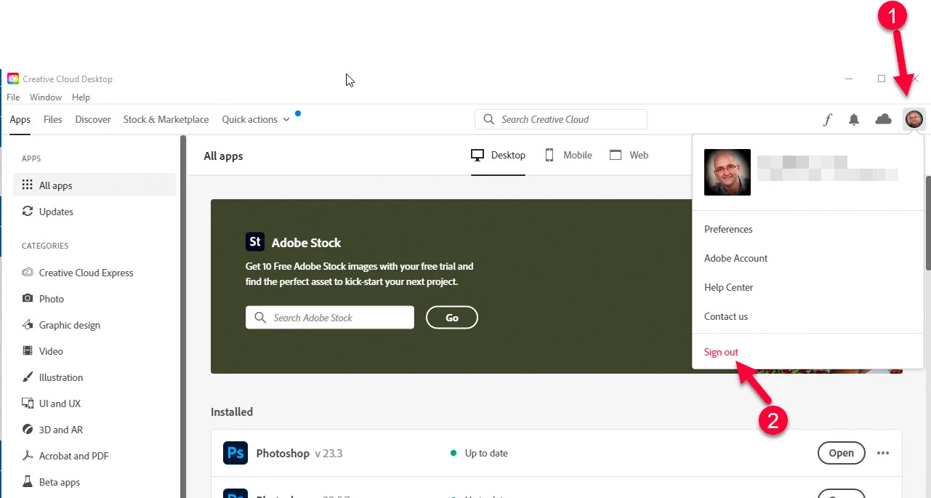Select the Mobile apps tab
The image size is (931, 498).
(x=568, y=155)
